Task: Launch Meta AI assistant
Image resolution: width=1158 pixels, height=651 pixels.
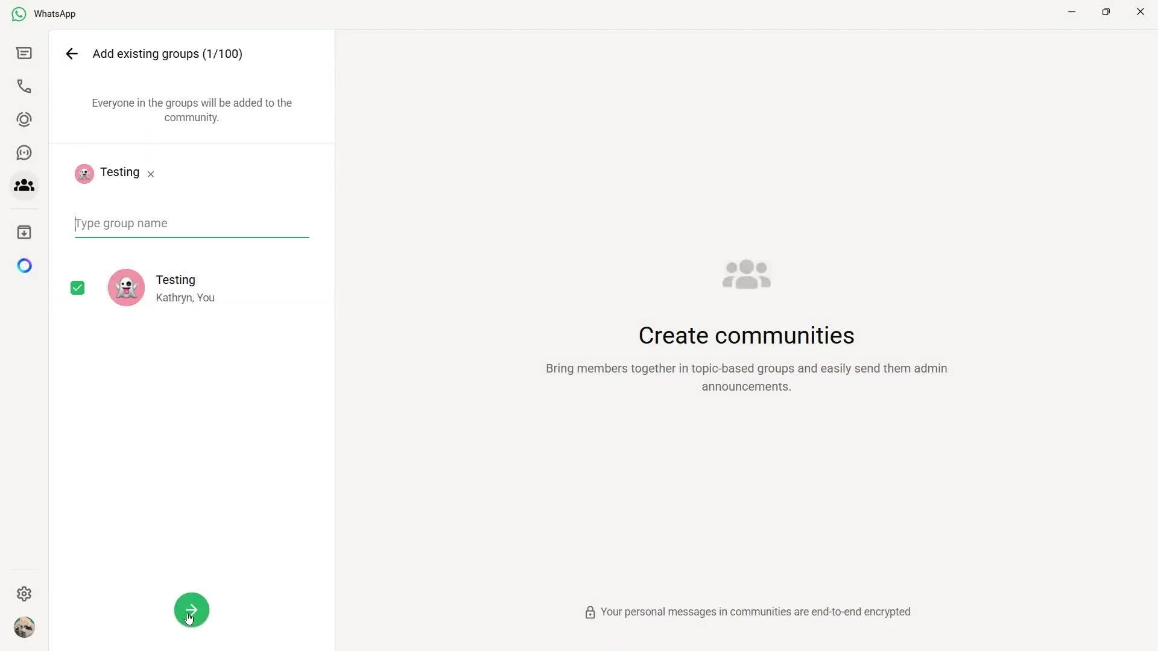Action: coord(24,265)
